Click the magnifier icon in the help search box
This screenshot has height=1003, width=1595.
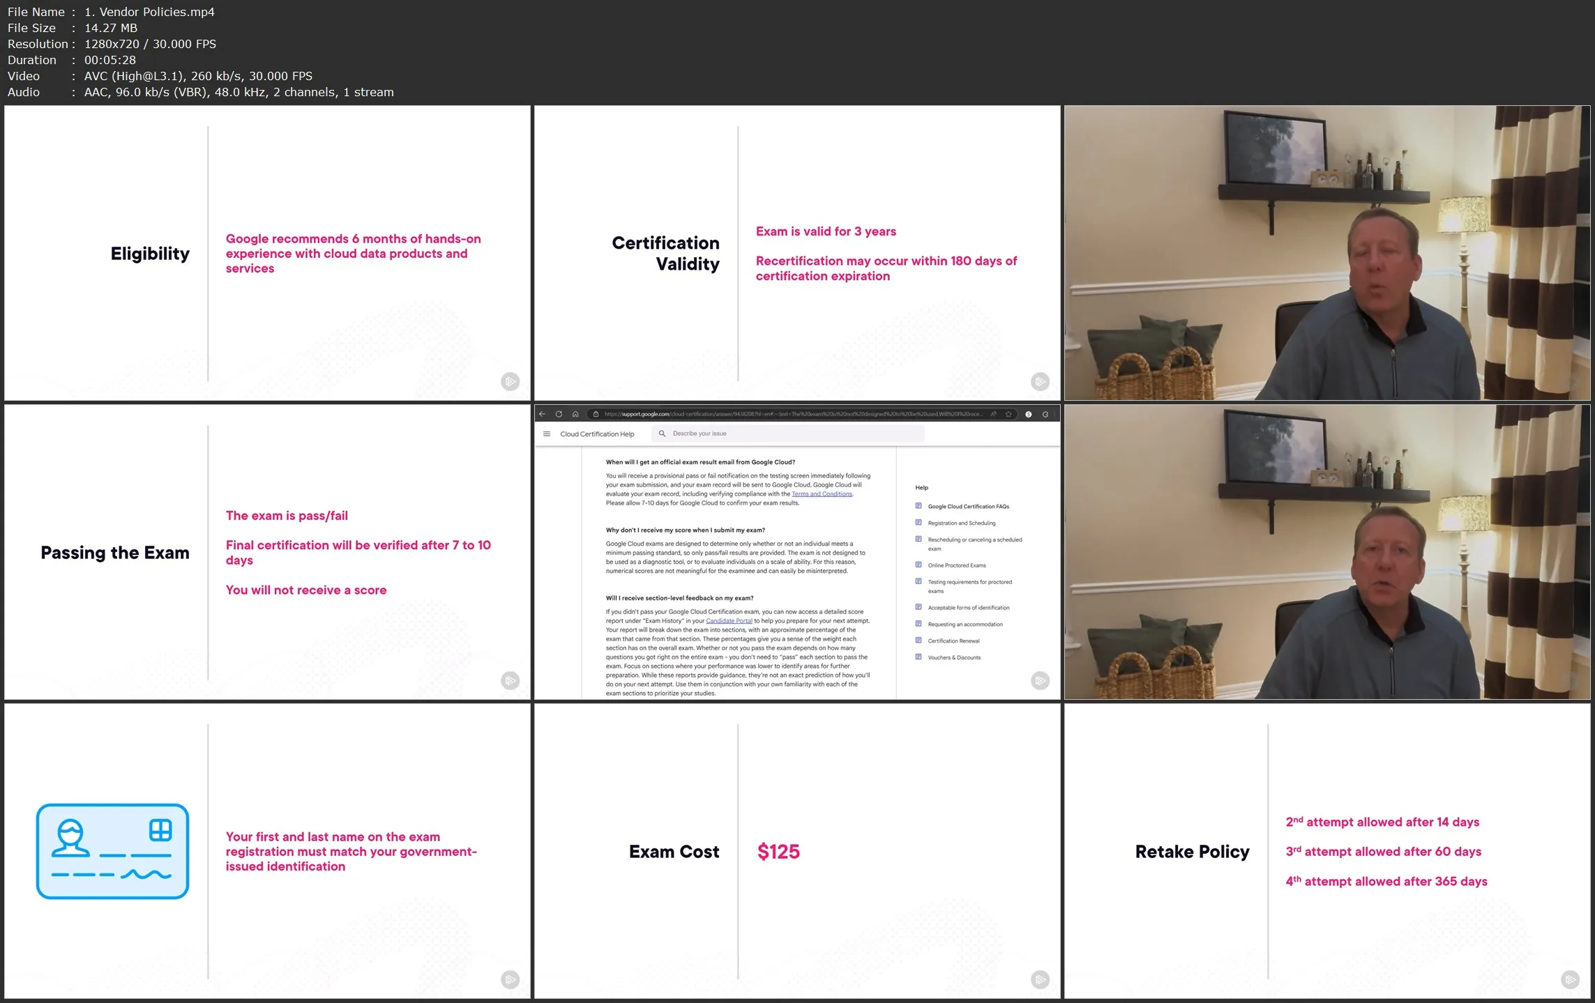[x=662, y=434]
